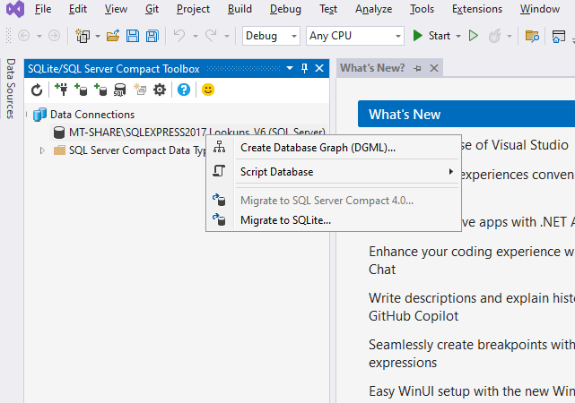The height and width of the screenshot is (403, 575).
Task: Open the Edit menu
Action: tap(78, 9)
